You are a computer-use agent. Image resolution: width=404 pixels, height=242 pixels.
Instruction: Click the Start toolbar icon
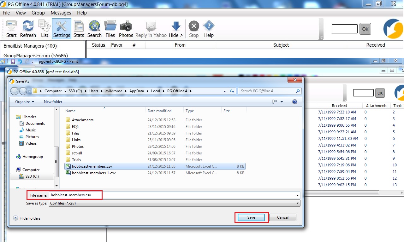pos(11,29)
